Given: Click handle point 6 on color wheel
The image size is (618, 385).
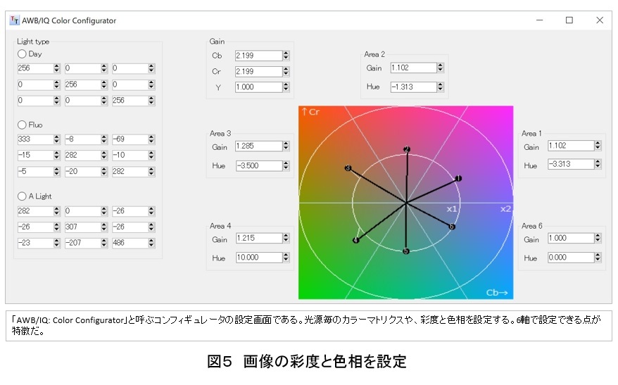Looking at the screenshot, I should [x=452, y=227].
